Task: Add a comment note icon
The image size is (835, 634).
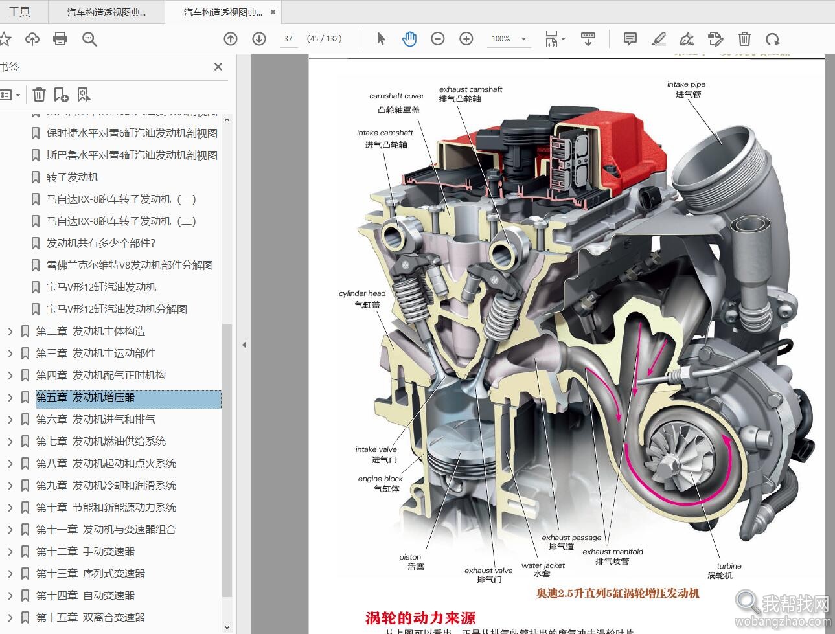Action: (x=630, y=39)
